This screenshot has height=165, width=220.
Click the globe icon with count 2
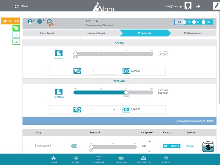pyautogui.click(x=40, y=21)
